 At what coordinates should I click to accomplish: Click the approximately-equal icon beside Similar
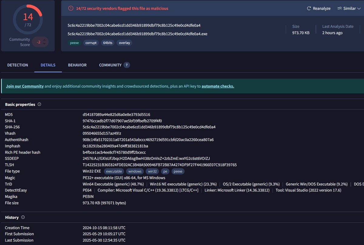(339, 9)
